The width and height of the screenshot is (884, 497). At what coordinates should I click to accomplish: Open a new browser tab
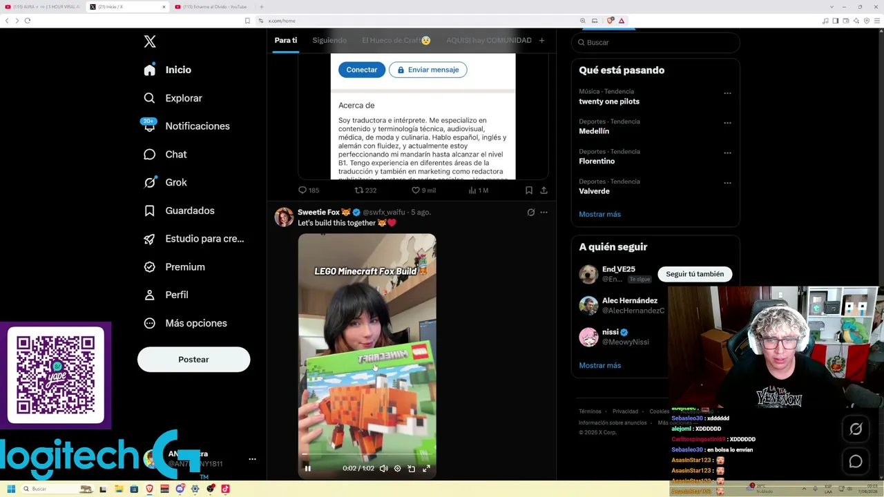click(x=261, y=7)
